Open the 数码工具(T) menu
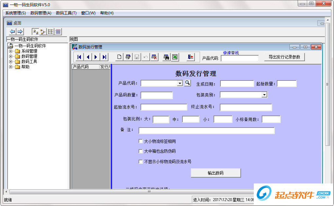Screen dimensions: 334x206 (66, 13)
